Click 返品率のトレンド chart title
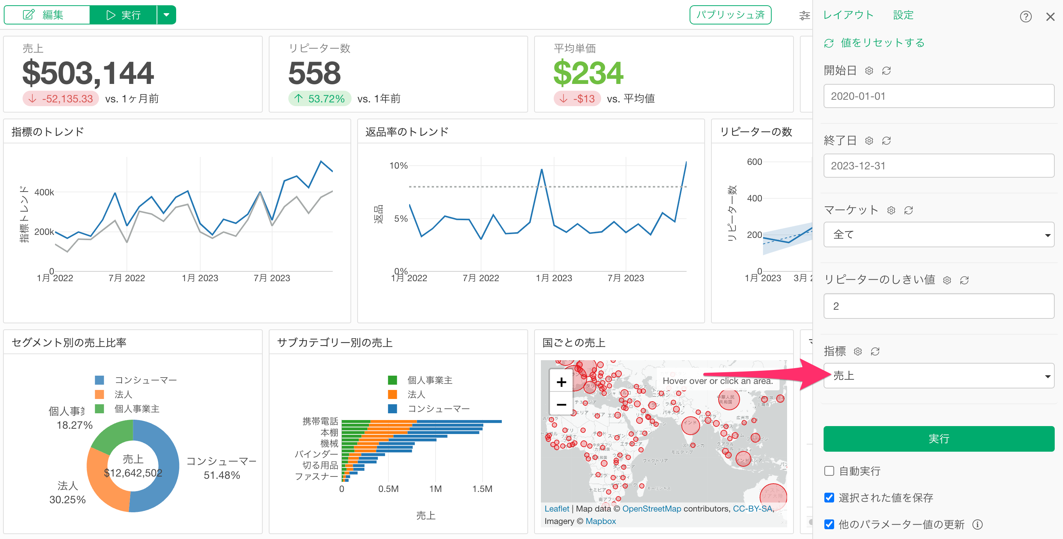The height and width of the screenshot is (539, 1063). 407,132
